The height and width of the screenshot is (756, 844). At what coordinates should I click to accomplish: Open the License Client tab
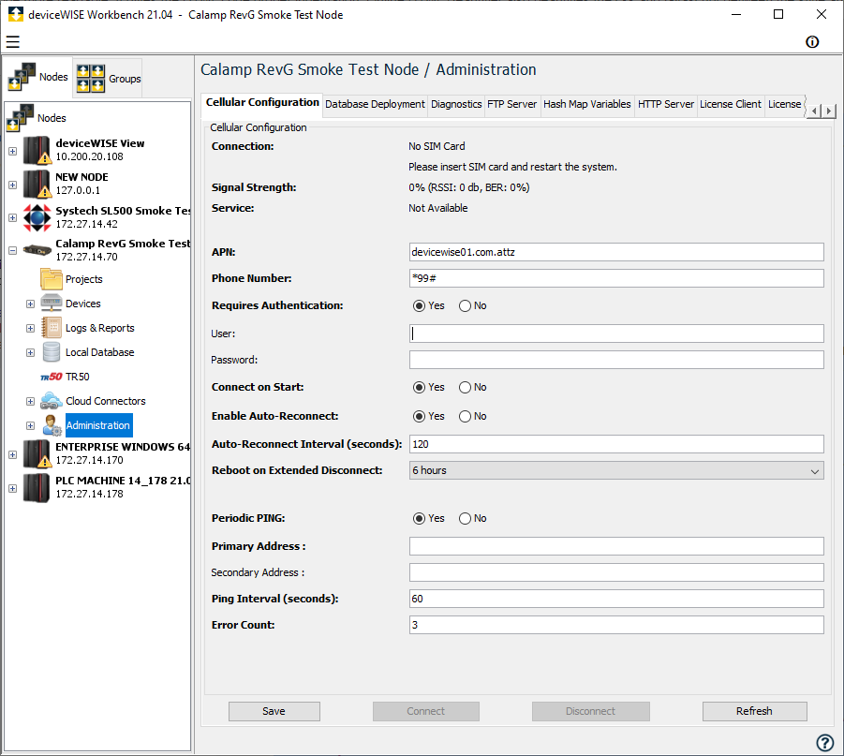point(731,105)
